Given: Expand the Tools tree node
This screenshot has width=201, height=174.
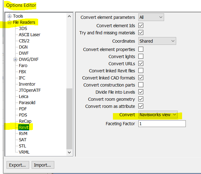Looking at the screenshot, I should click(x=9, y=16).
